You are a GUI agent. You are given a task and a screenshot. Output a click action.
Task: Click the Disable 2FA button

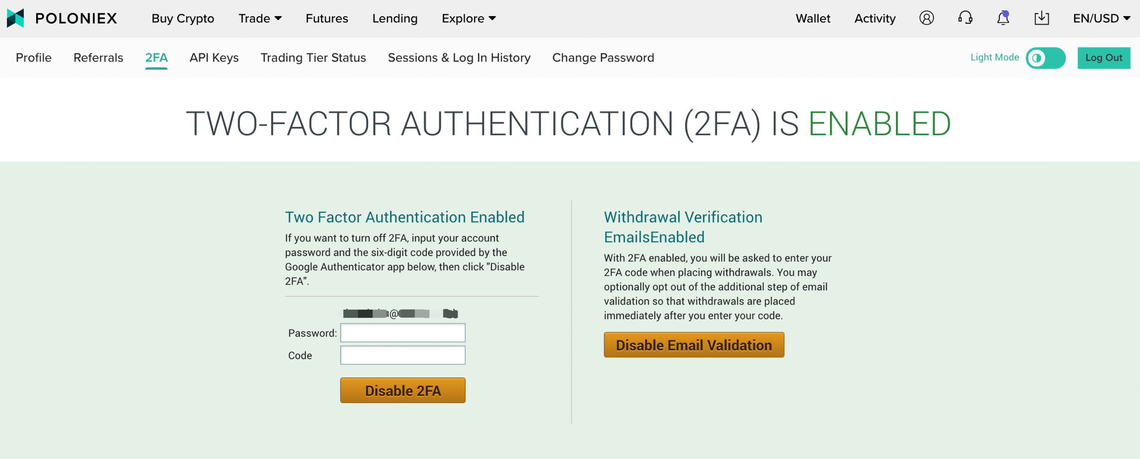402,390
